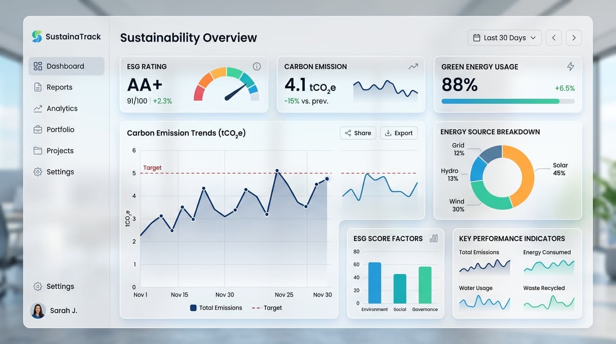Image resolution: width=616 pixels, height=344 pixels.
Task: Click the dashed Target legend entry
Action: (x=267, y=308)
